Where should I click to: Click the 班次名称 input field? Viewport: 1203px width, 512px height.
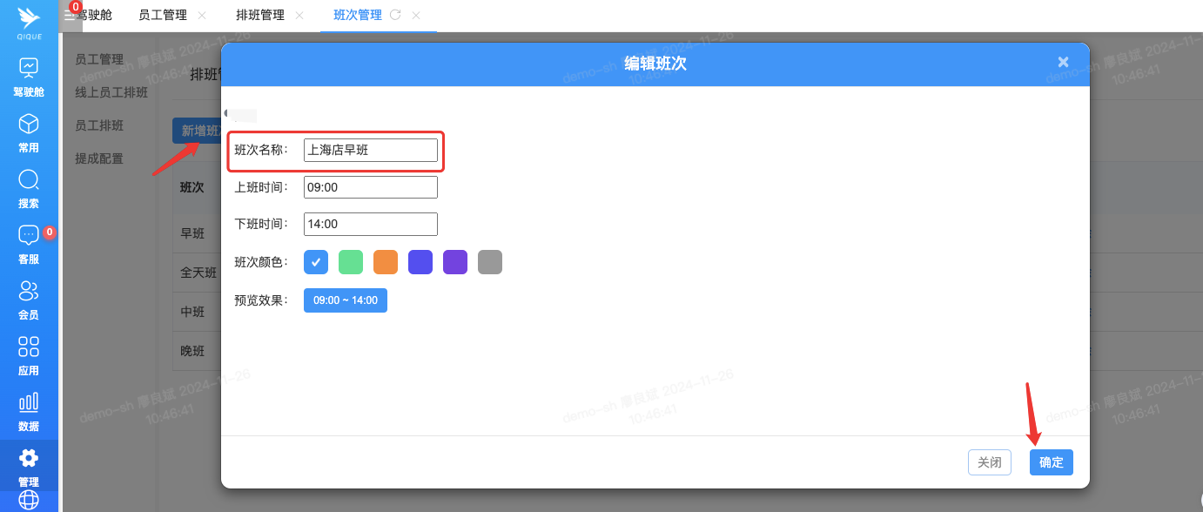click(370, 150)
